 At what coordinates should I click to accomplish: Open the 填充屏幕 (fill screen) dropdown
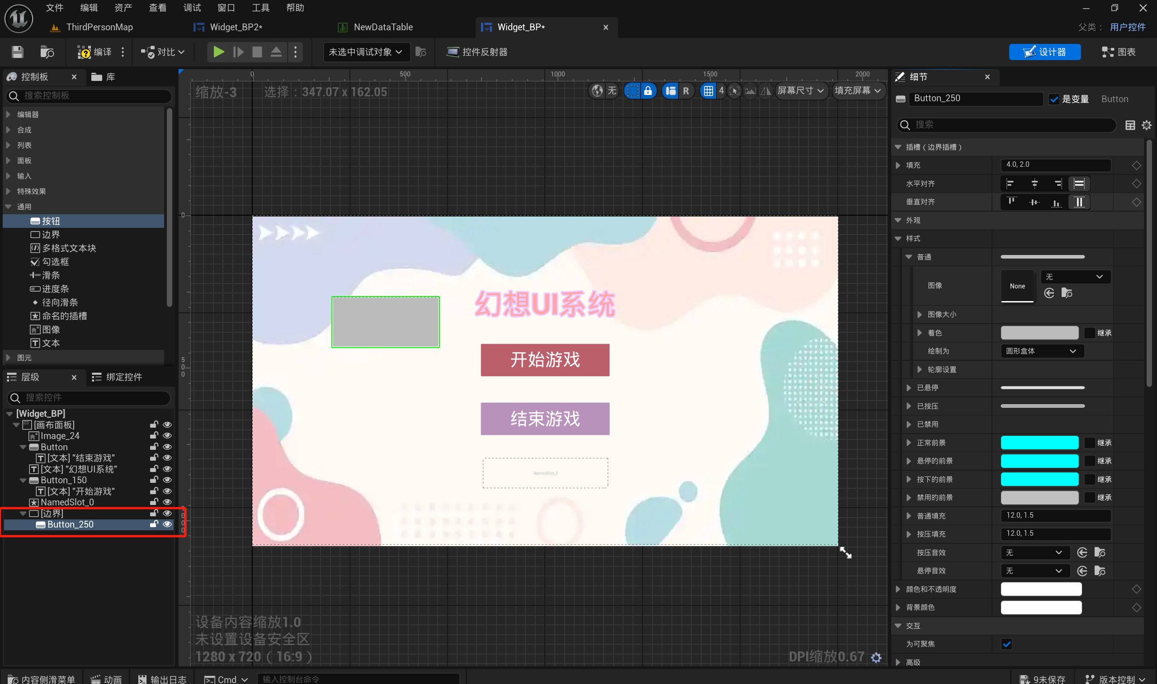[x=858, y=91]
